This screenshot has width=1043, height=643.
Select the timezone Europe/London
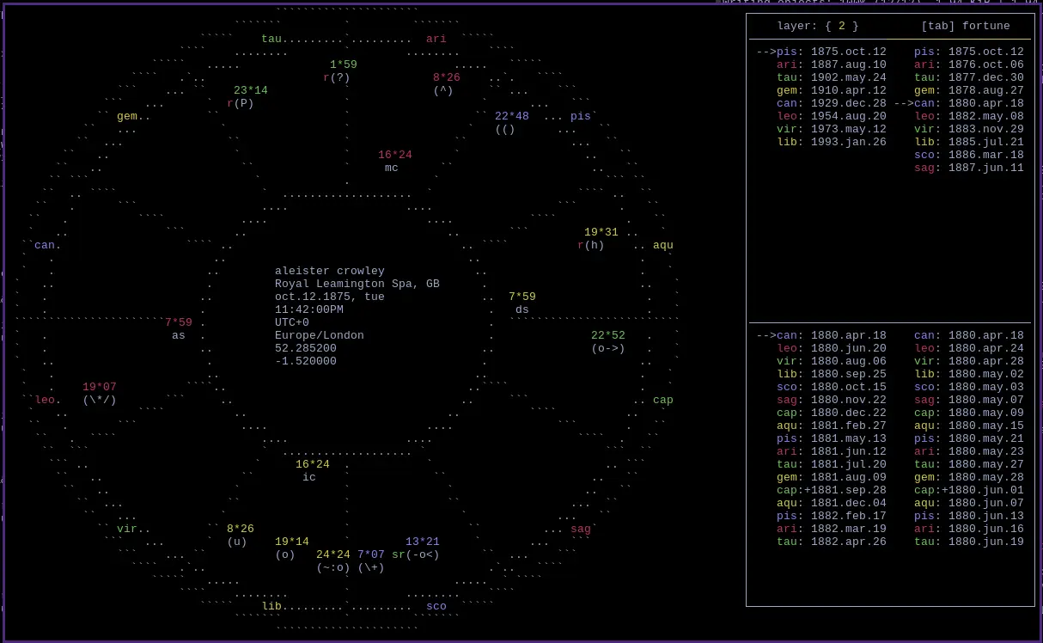320,335
